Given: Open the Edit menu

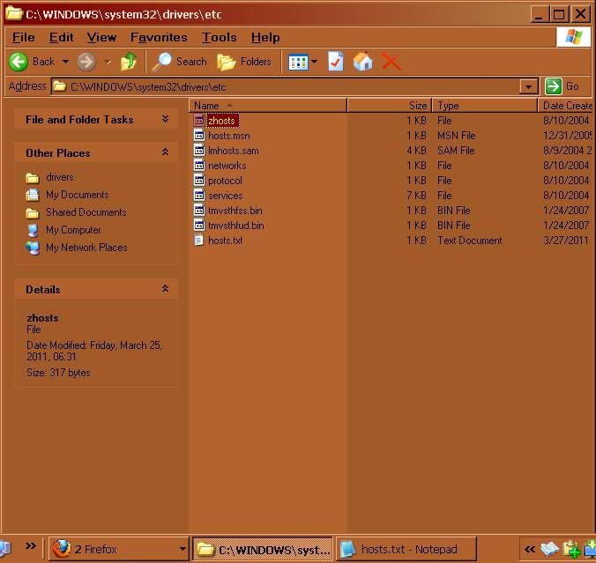Looking at the screenshot, I should tap(61, 37).
